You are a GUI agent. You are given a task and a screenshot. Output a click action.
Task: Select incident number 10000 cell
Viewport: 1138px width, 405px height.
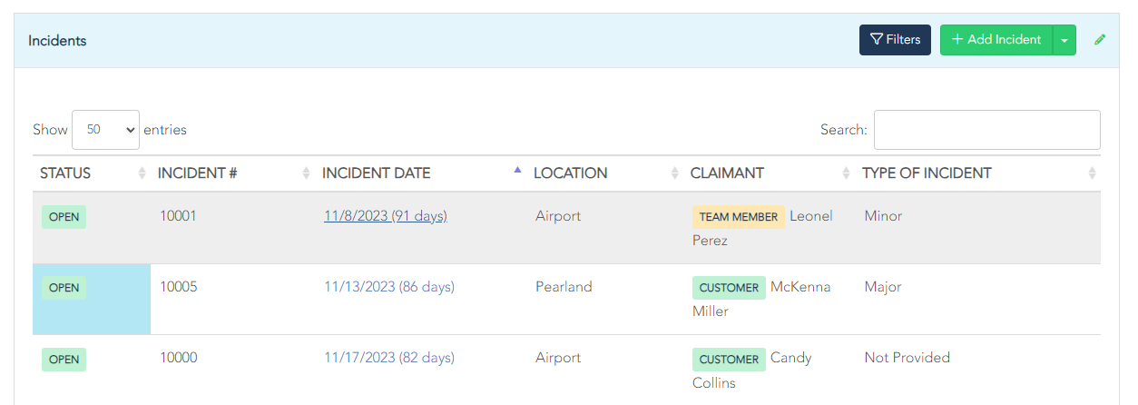(x=179, y=358)
